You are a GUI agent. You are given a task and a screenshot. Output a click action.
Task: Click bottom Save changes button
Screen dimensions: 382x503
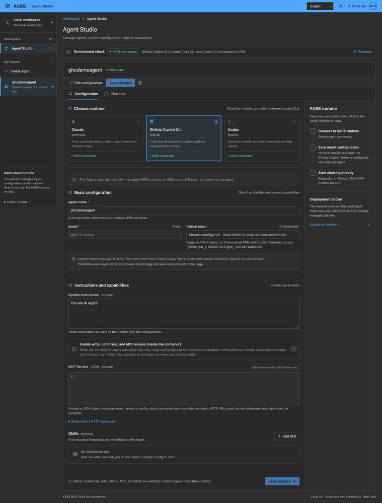pos(282,481)
